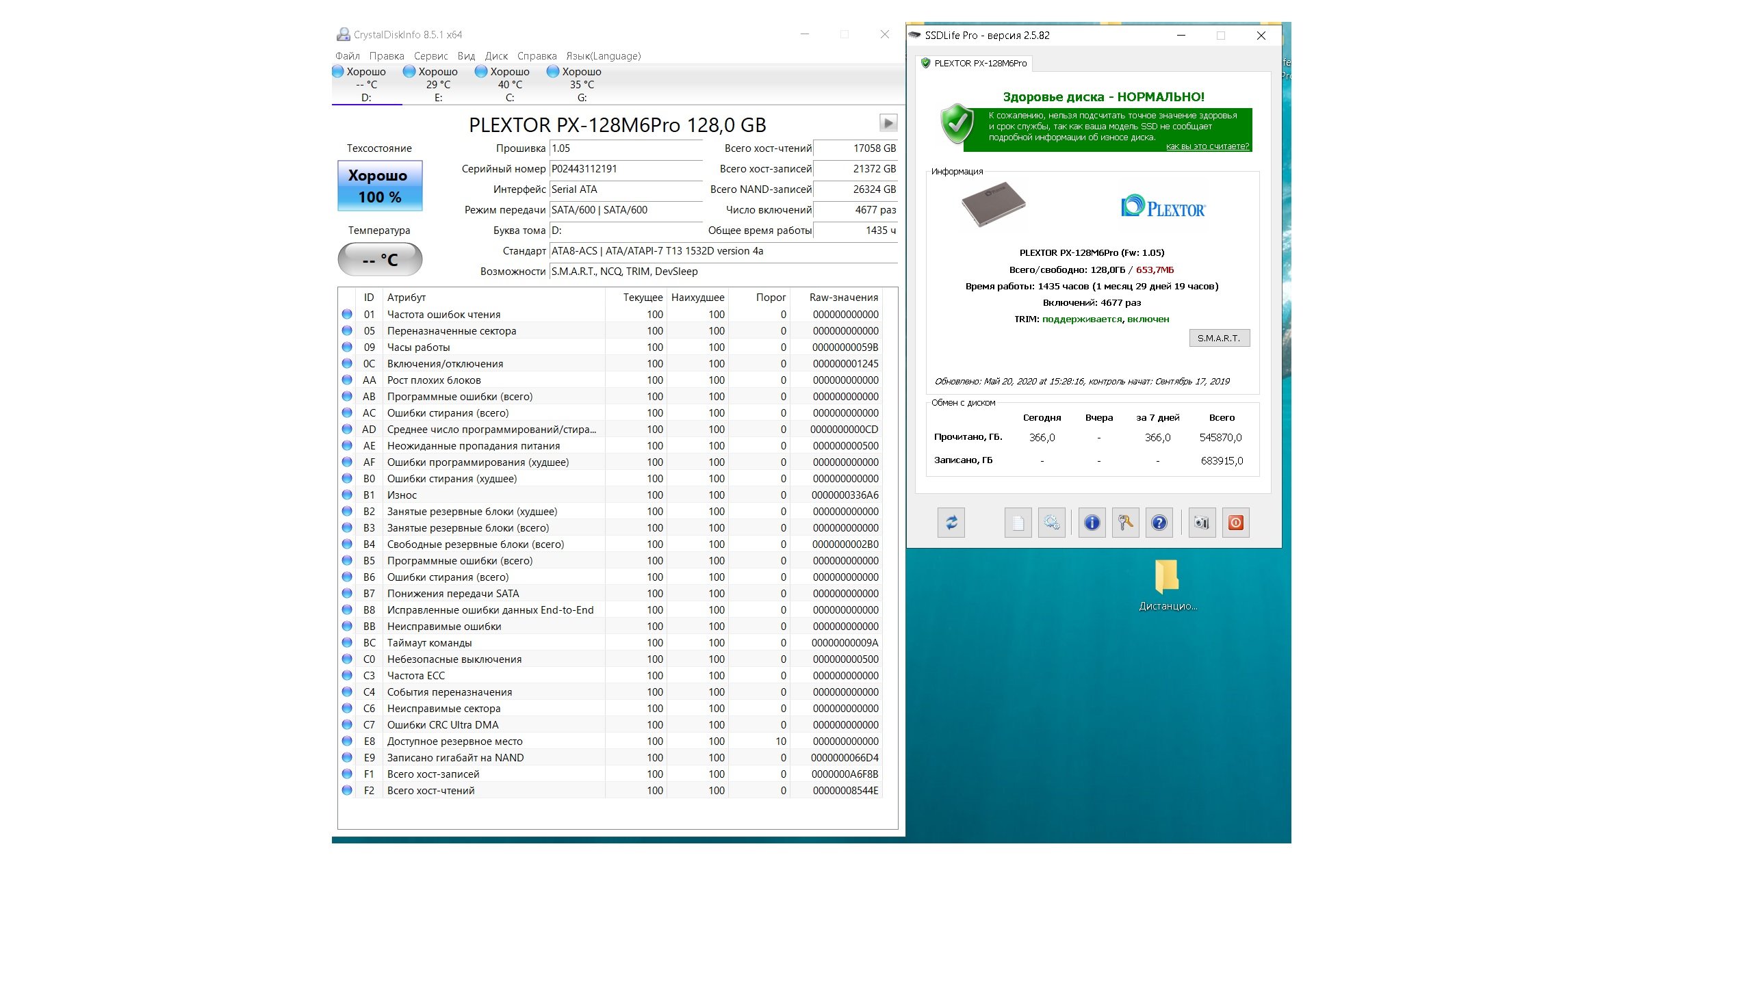Screen dimensions: 1752x985
Task: Select the PLEXTOR PX-128M6Pro tab in SSDLife
Action: (x=974, y=63)
